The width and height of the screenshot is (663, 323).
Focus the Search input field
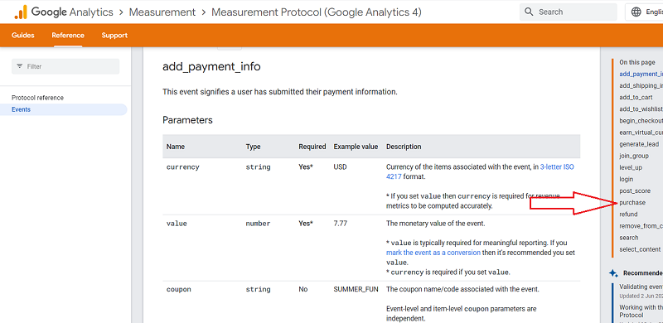pyautogui.click(x=568, y=12)
